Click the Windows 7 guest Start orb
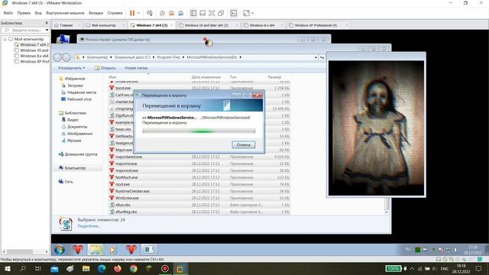 coord(60,250)
